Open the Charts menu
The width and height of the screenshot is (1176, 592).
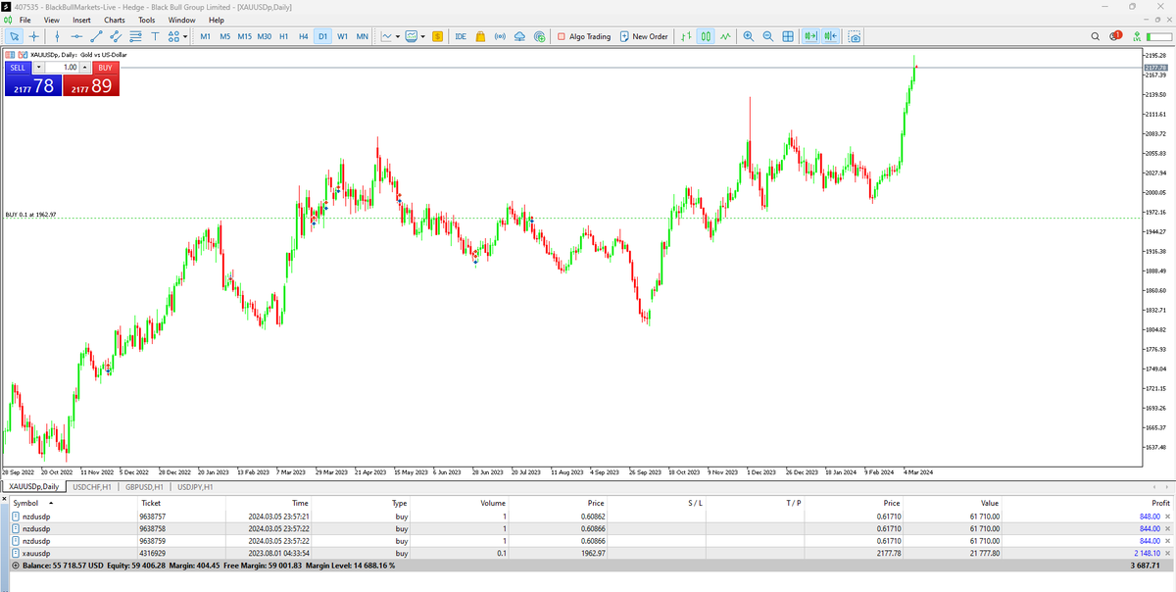[x=115, y=20]
